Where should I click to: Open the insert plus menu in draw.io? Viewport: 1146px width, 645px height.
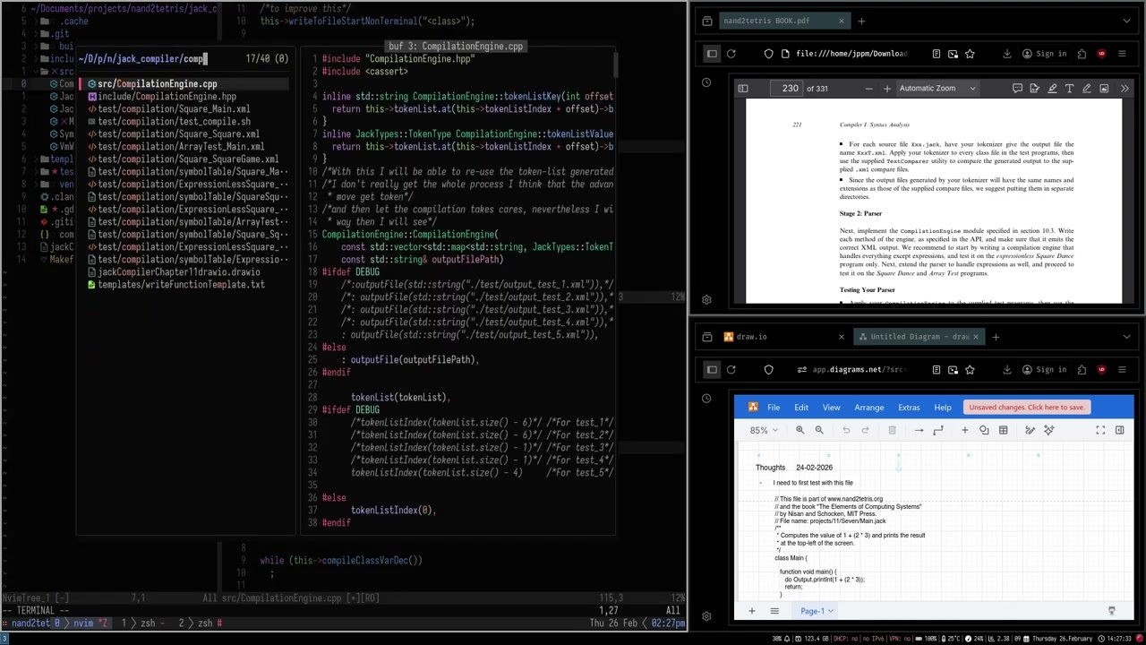point(965,431)
